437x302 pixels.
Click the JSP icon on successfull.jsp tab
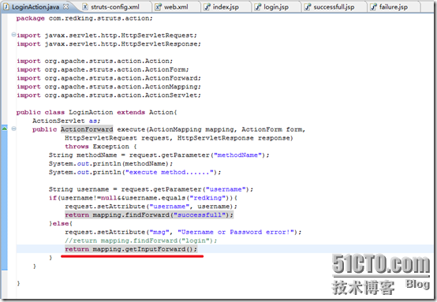coord(308,6)
